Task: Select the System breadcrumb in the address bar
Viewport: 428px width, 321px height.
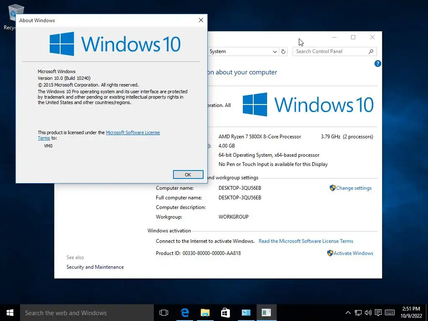Action: pyautogui.click(x=217, y=51)
